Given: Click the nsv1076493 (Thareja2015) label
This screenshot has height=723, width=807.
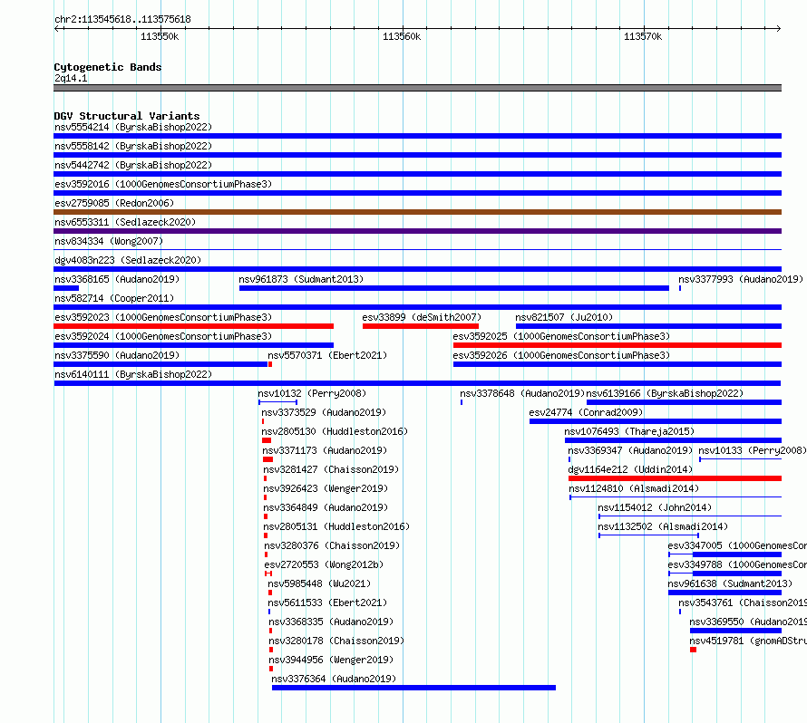Looking at the screenshot, I should tap(629, 431).
